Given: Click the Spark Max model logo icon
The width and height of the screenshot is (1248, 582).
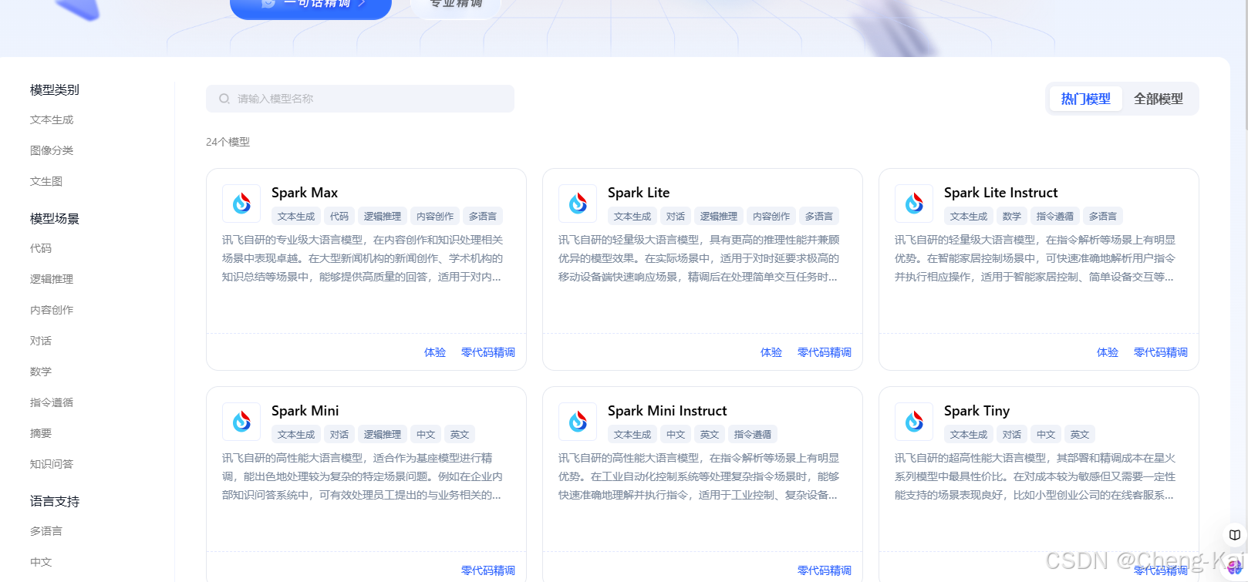Looking at the screenshot, I should click(241, 204).
